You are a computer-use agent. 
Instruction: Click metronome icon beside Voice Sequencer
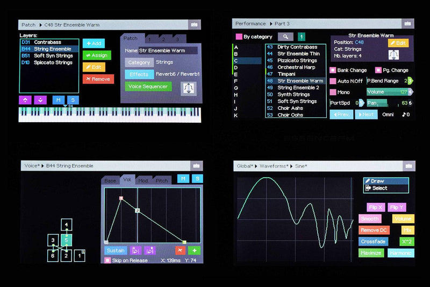click(189, 88)
